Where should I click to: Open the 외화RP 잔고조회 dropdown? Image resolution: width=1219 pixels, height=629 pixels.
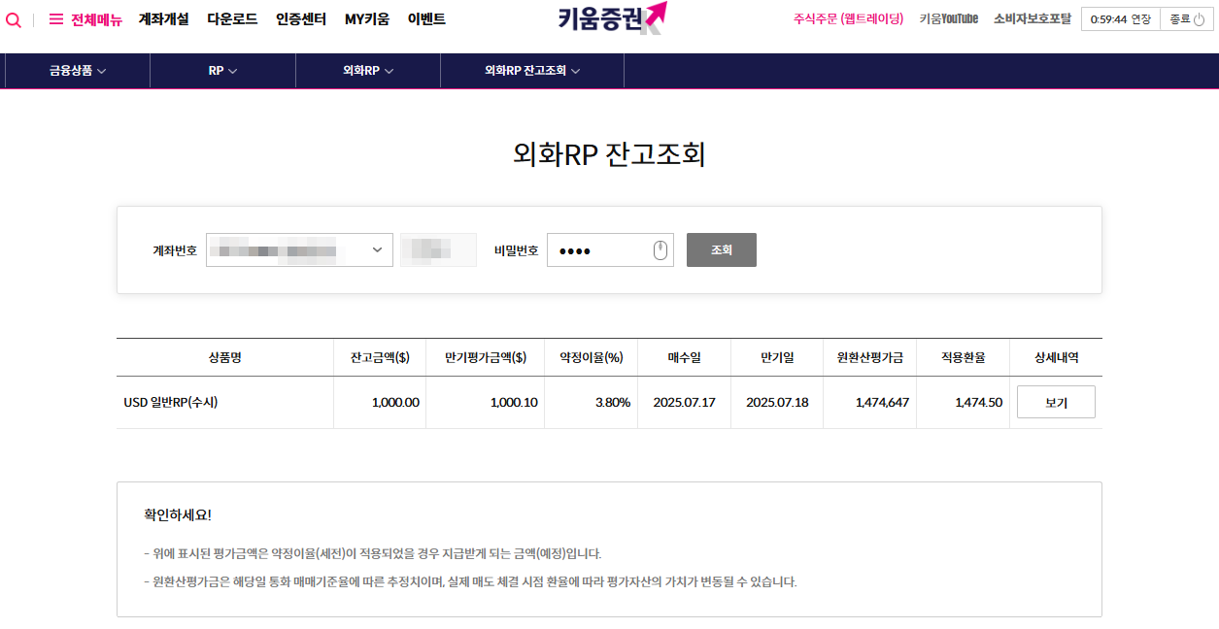pyautogui.click(x=532, y=70)
